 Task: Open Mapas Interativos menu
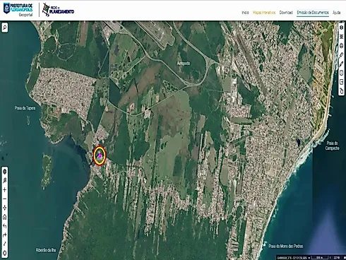264,13
